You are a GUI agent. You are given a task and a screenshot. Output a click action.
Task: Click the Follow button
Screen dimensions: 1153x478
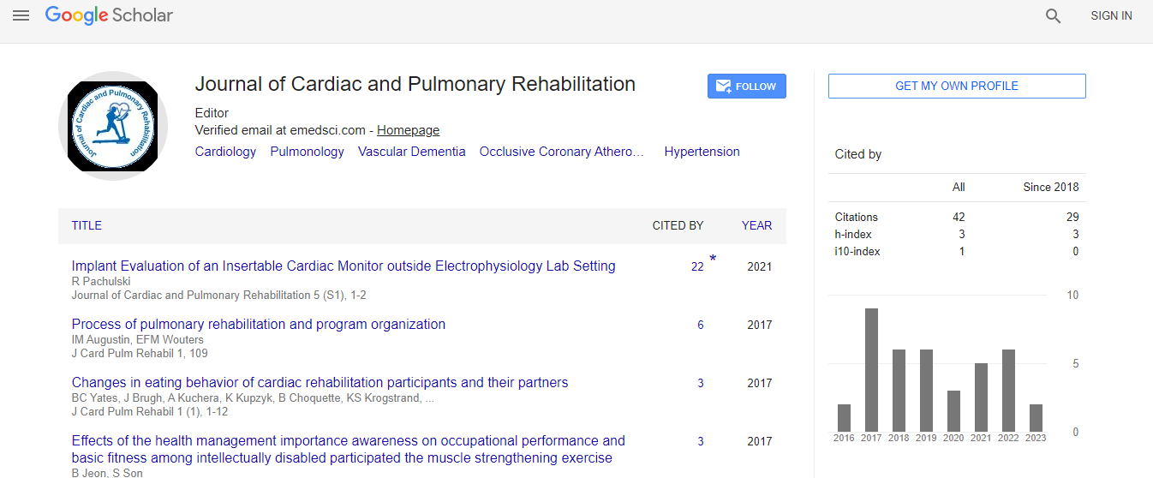[746, 86]
